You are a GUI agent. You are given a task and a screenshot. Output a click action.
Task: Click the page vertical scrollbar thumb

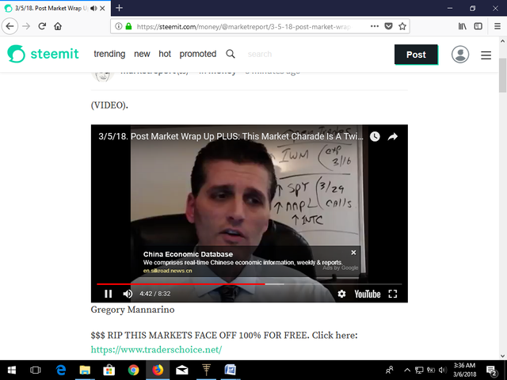[502, 76]
